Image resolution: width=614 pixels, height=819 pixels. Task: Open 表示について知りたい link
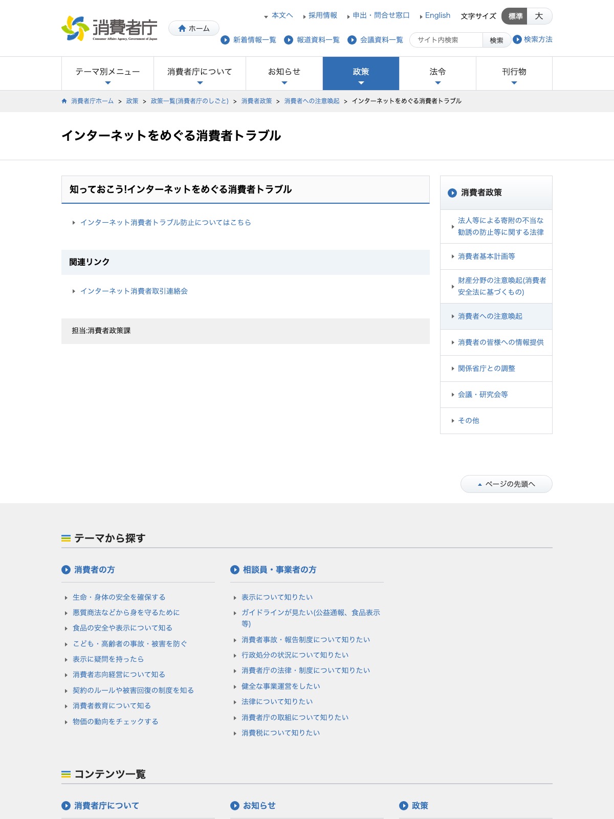coord(277,597)
